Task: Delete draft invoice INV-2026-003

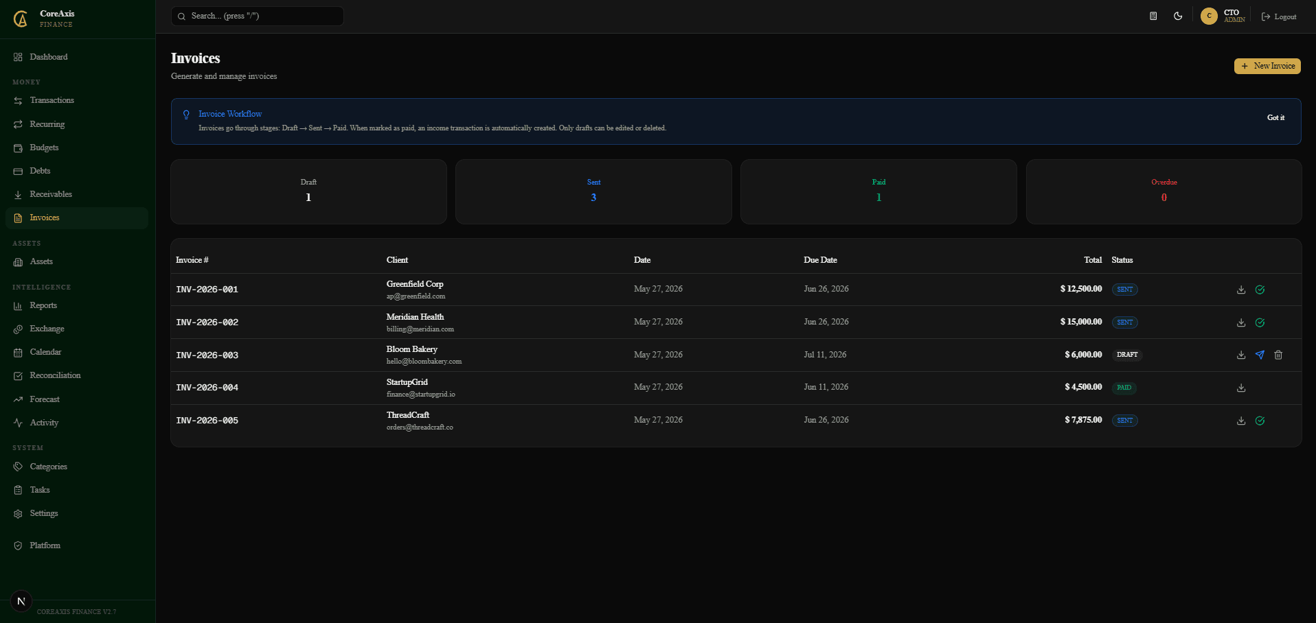Action: click(x=1278, y=355)
